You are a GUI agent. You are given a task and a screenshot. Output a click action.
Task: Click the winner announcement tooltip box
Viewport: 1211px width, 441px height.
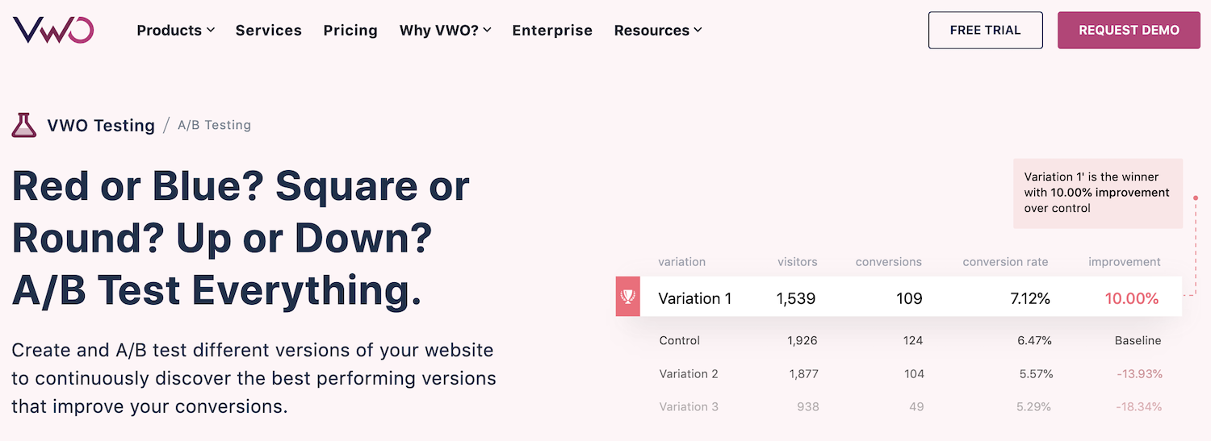click(1097, 193)
